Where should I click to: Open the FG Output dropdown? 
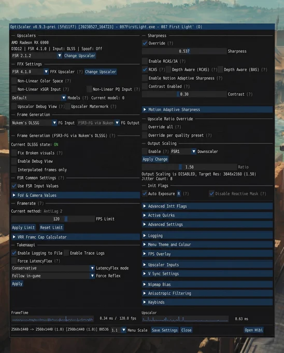98,123
